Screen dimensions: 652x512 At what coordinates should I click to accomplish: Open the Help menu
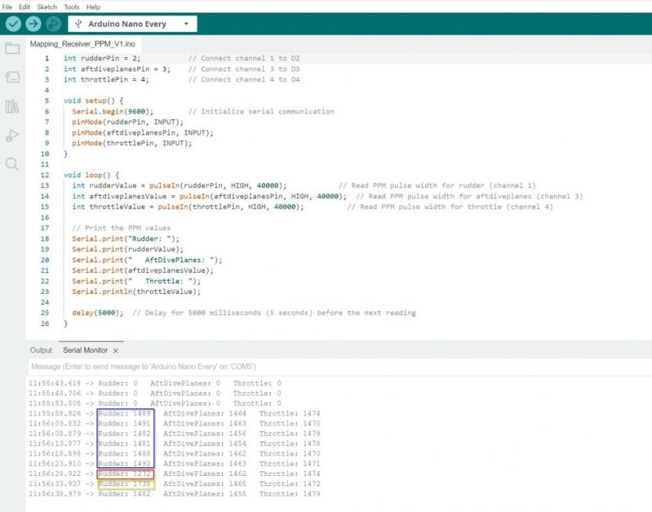point(93,6)
